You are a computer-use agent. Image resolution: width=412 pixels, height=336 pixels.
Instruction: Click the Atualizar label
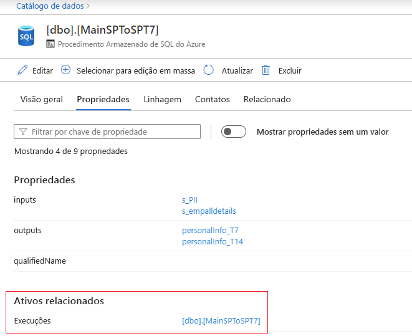(237, 70)
